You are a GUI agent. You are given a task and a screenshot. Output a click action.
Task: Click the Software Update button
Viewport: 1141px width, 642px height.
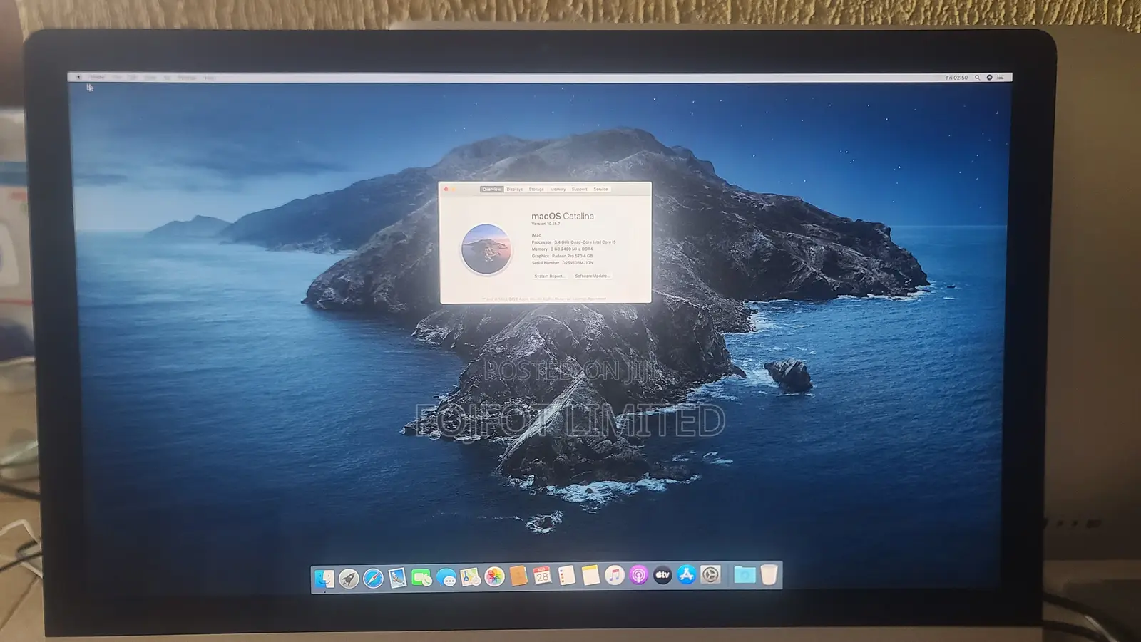[x=592, y=276]
